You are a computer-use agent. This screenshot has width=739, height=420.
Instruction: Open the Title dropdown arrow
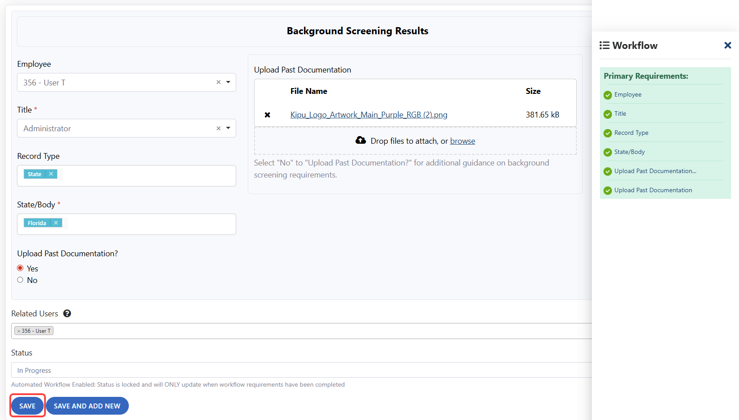tap(228, 128)
